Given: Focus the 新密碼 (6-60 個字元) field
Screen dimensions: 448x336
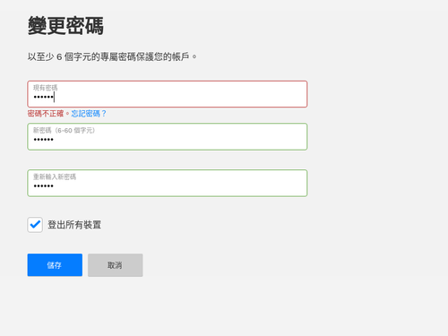Looking at the screenshot, I should (x=168, y=136).
